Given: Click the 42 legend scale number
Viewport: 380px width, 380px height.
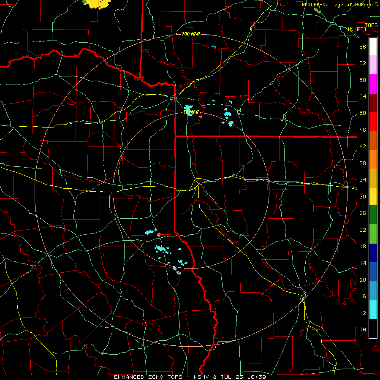Looking at the screenshot, I should click(x=363, y=147).
